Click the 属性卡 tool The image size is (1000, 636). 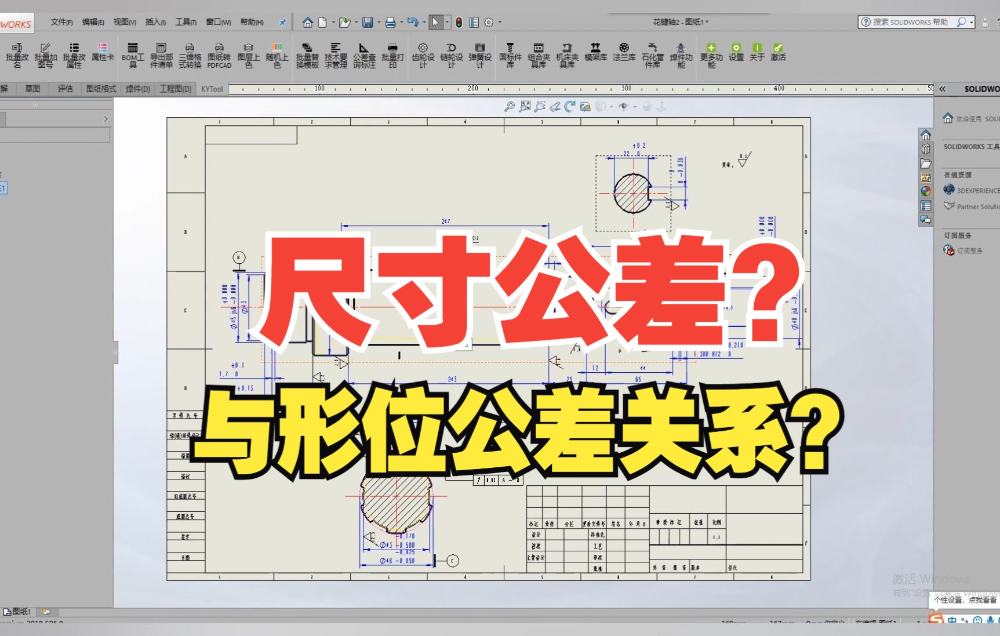103,52
